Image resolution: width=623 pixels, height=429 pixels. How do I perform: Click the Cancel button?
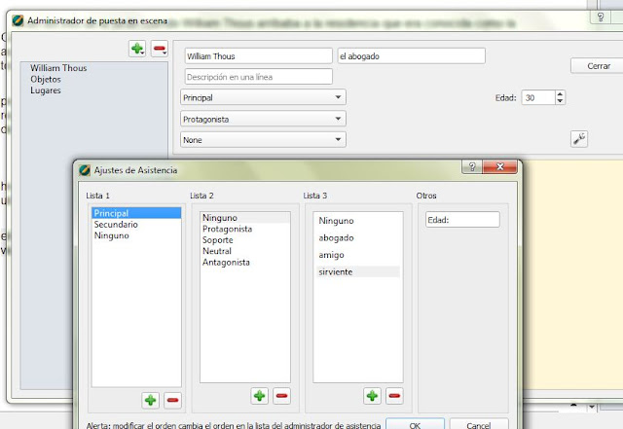click(479, 424)
